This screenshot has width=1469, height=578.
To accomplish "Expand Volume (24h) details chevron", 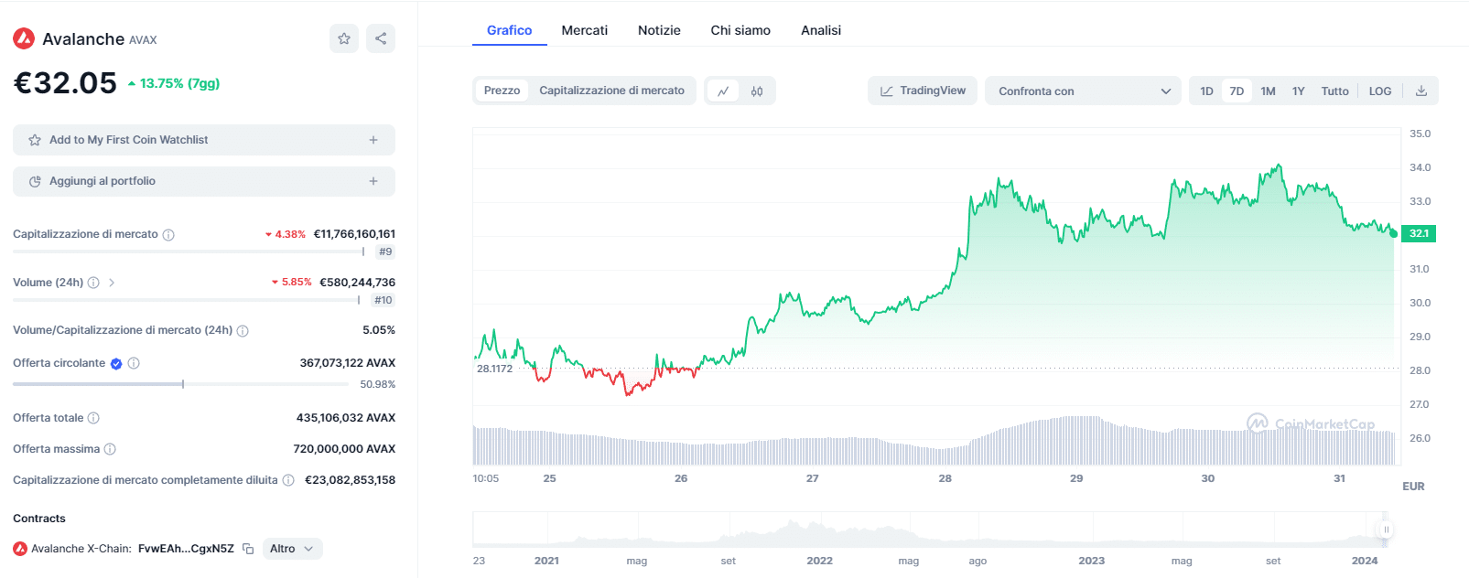I will click(x=112, y=283).
